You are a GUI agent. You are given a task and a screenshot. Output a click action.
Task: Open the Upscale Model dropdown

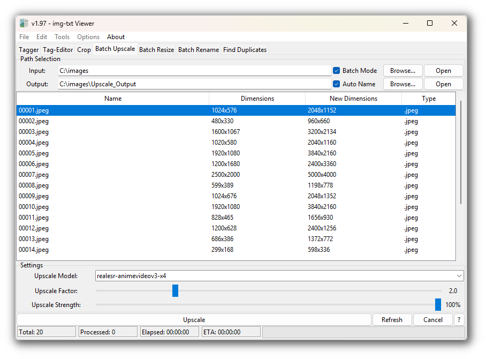(279, 275)
